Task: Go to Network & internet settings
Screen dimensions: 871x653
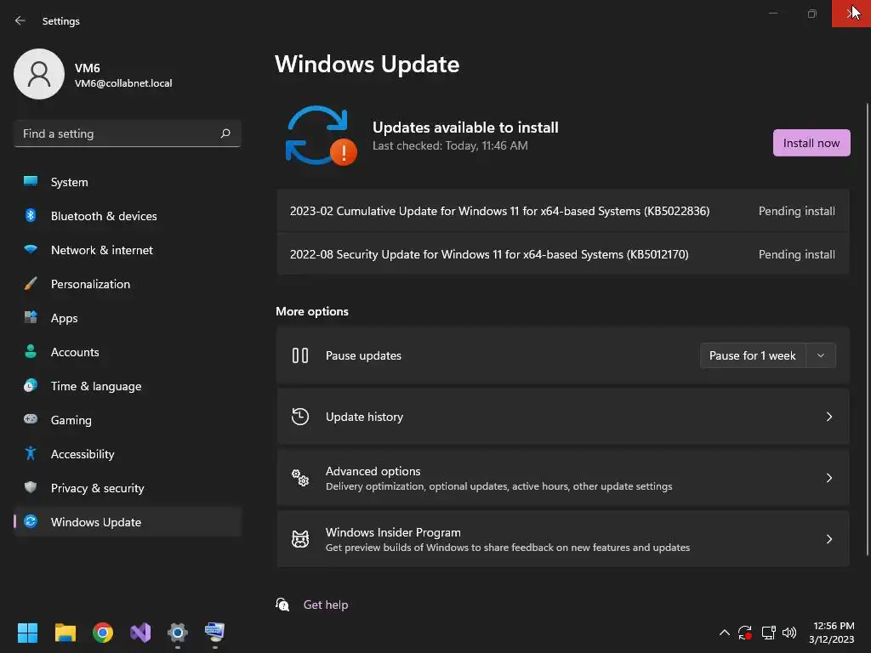Action: point(128,250)
